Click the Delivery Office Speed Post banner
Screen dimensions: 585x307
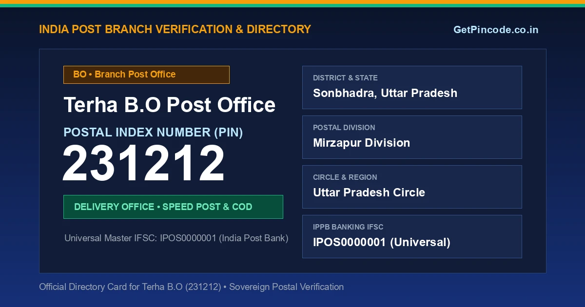click(173, 207)
